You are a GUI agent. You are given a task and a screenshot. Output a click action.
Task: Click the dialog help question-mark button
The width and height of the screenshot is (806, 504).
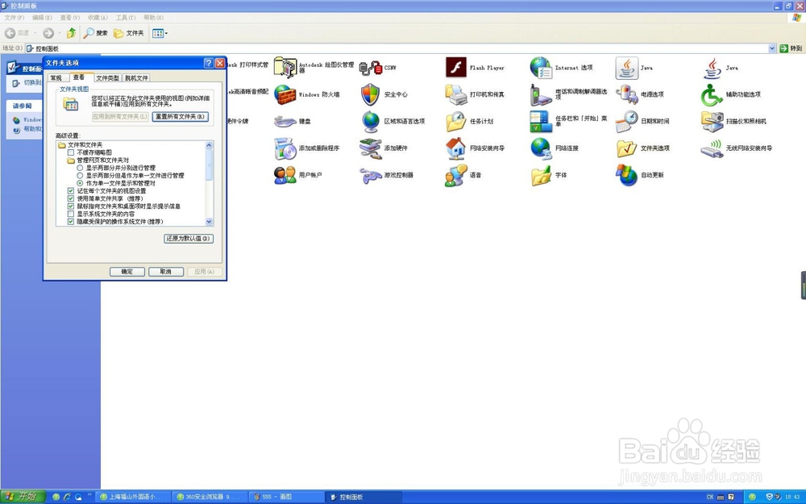pos(208,63)
